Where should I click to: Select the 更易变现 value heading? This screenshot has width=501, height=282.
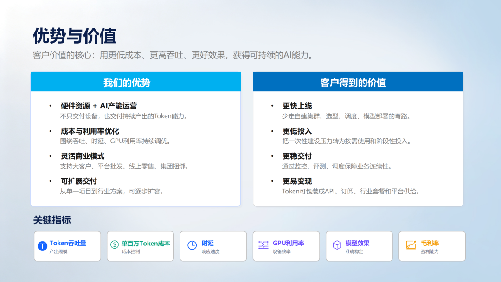point(297,181)
